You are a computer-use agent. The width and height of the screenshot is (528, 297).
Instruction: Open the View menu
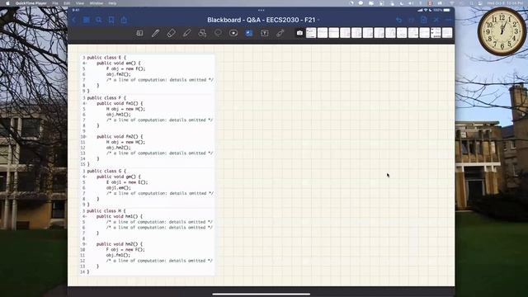coord(80,3)
